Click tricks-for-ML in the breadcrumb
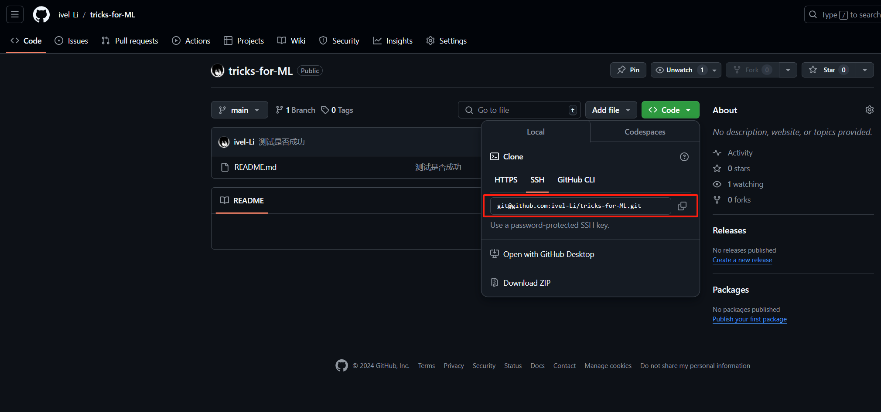881x412 pixels. pyautogui.click(x=113, y=14)
